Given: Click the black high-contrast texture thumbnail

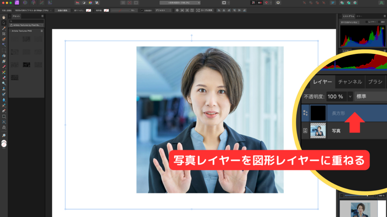Looking at the screenshot, I should [x=27, y=65].
